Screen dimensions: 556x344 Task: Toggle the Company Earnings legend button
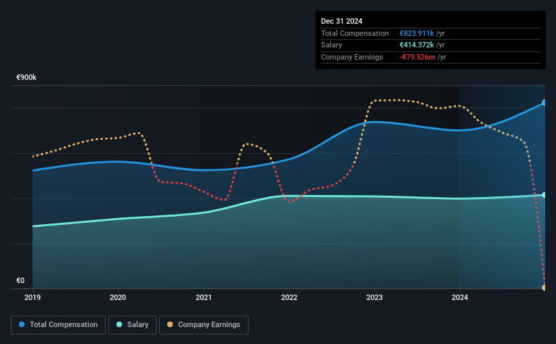tap(204, 324)
